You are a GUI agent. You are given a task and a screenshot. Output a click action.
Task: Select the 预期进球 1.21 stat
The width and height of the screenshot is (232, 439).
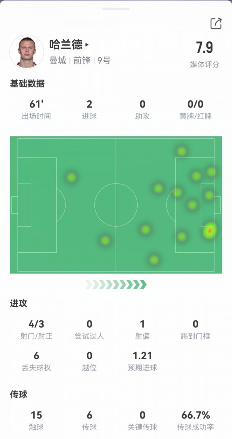pos(142,361)
